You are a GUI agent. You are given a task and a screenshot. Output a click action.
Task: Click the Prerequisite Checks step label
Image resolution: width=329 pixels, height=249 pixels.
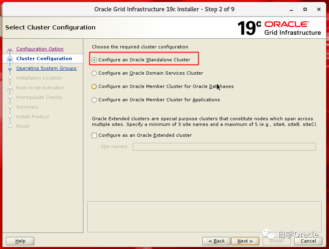tap(39, 97)
